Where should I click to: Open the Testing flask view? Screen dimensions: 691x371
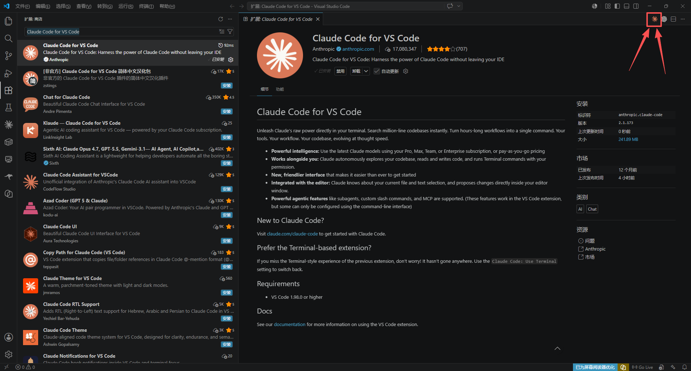tap(9, 107)
